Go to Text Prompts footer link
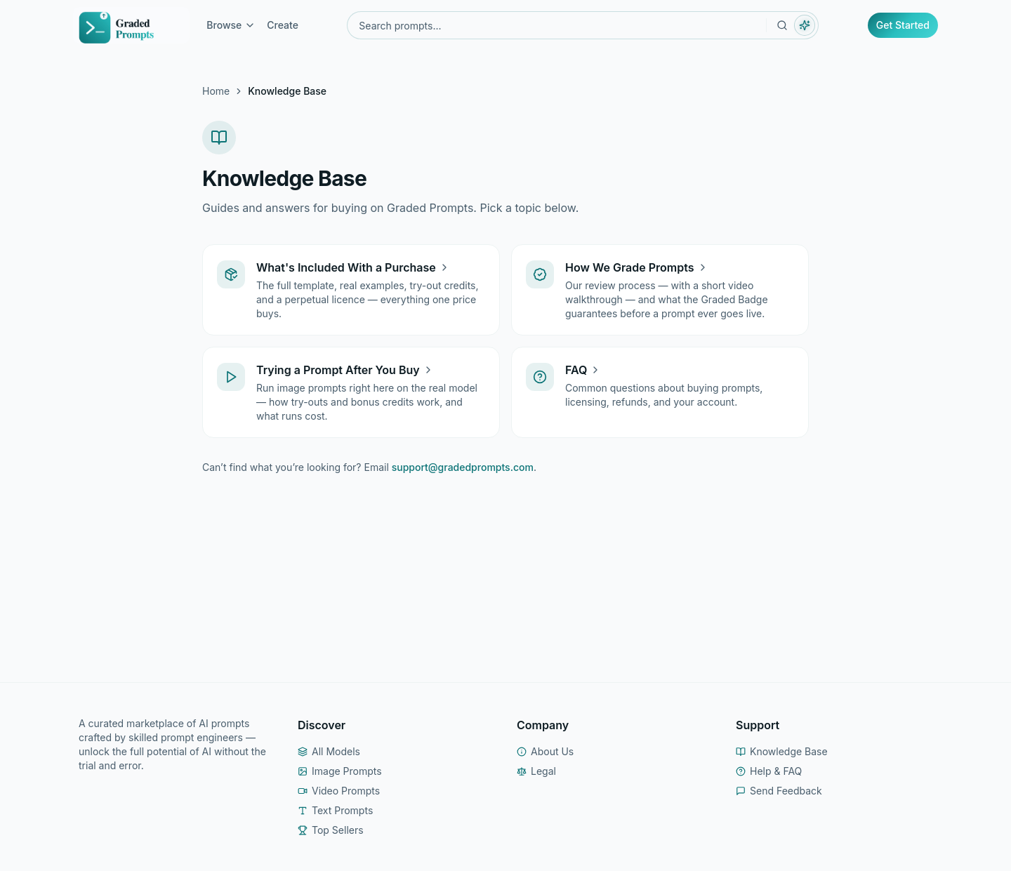This screenshot has width=1011, height=871. (x=343, y=811)
